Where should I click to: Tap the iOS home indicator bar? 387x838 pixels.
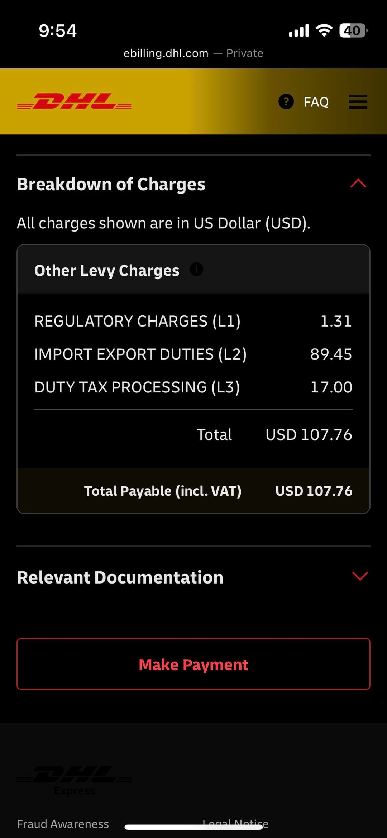[193, 827]
